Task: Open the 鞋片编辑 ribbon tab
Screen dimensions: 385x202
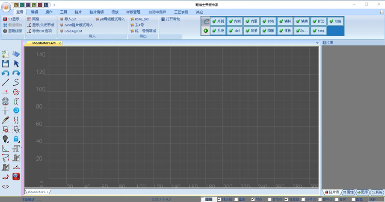Action: [x=97, y=12]
